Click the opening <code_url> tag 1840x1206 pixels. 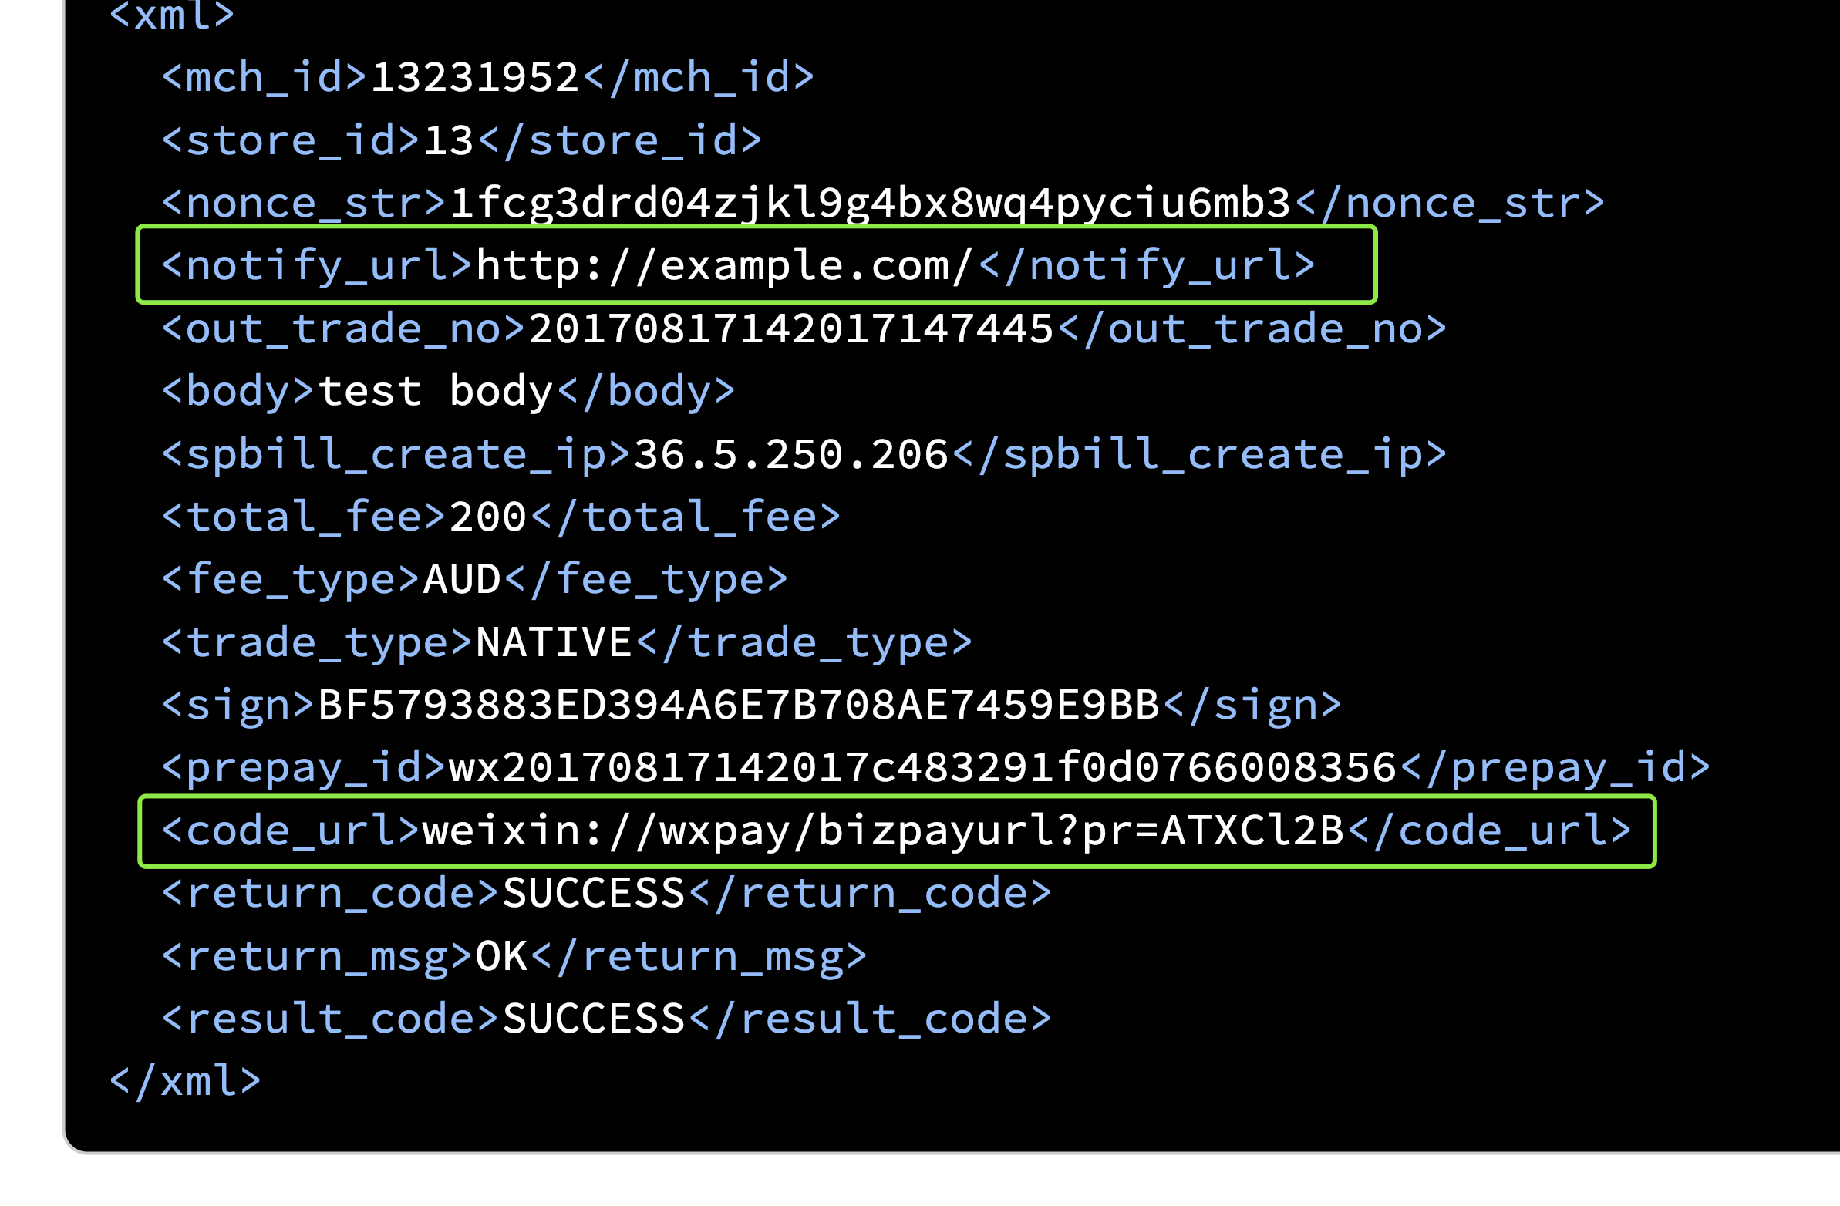pos(291,831)
